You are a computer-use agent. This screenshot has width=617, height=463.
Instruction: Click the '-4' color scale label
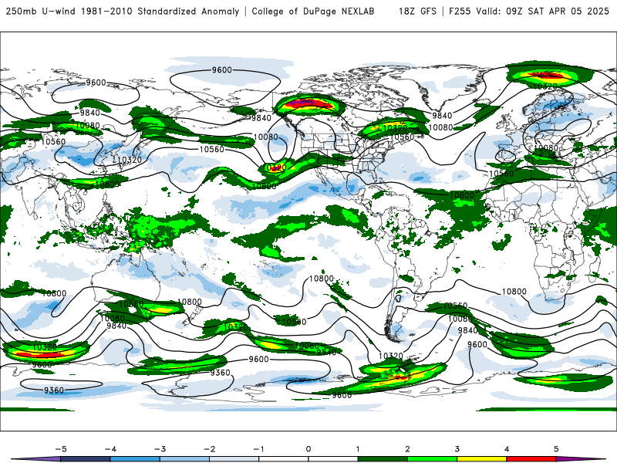point(110,449)
